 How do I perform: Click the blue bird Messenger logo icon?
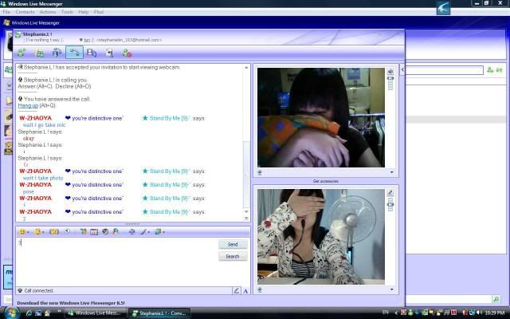click(443, 8)
